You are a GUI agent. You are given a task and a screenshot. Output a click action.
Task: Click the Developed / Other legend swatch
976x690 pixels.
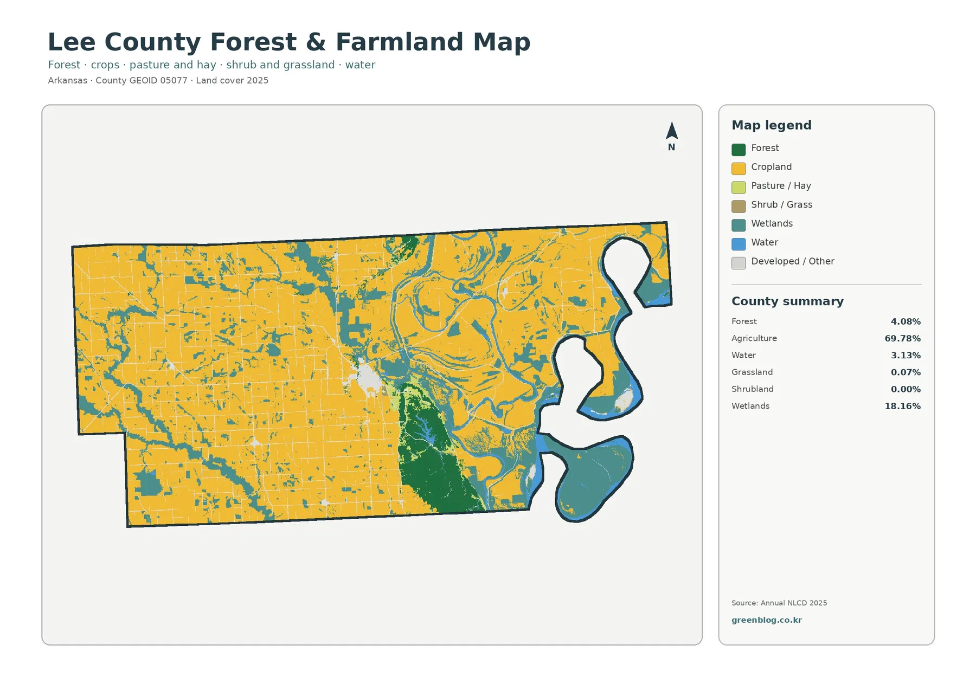click(x=739, y=263)
